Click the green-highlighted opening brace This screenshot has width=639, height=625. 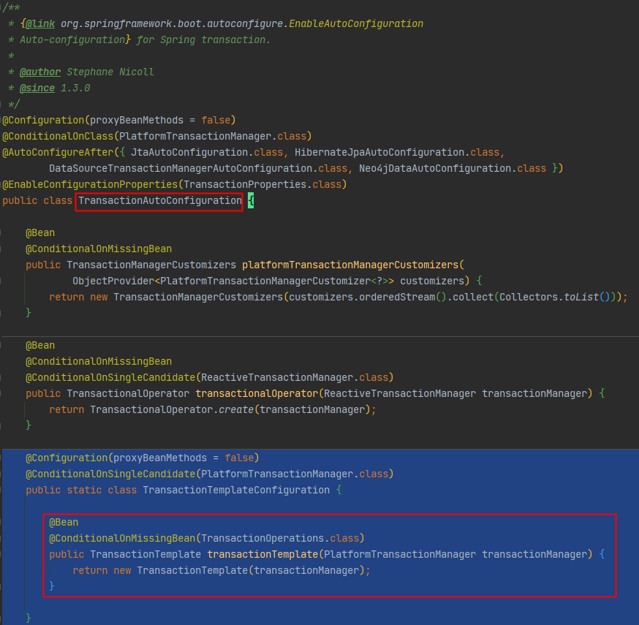click(251, 200)
